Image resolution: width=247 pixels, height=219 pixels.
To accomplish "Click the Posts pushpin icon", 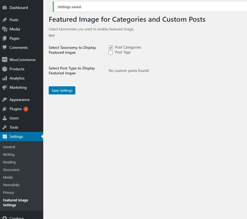I will 5,20.
